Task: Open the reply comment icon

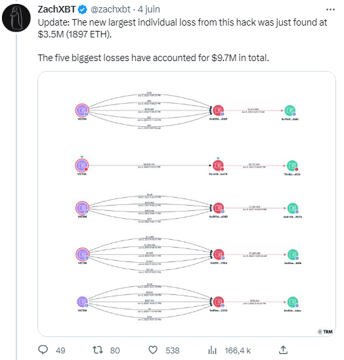Action: (x=43, y=350)
